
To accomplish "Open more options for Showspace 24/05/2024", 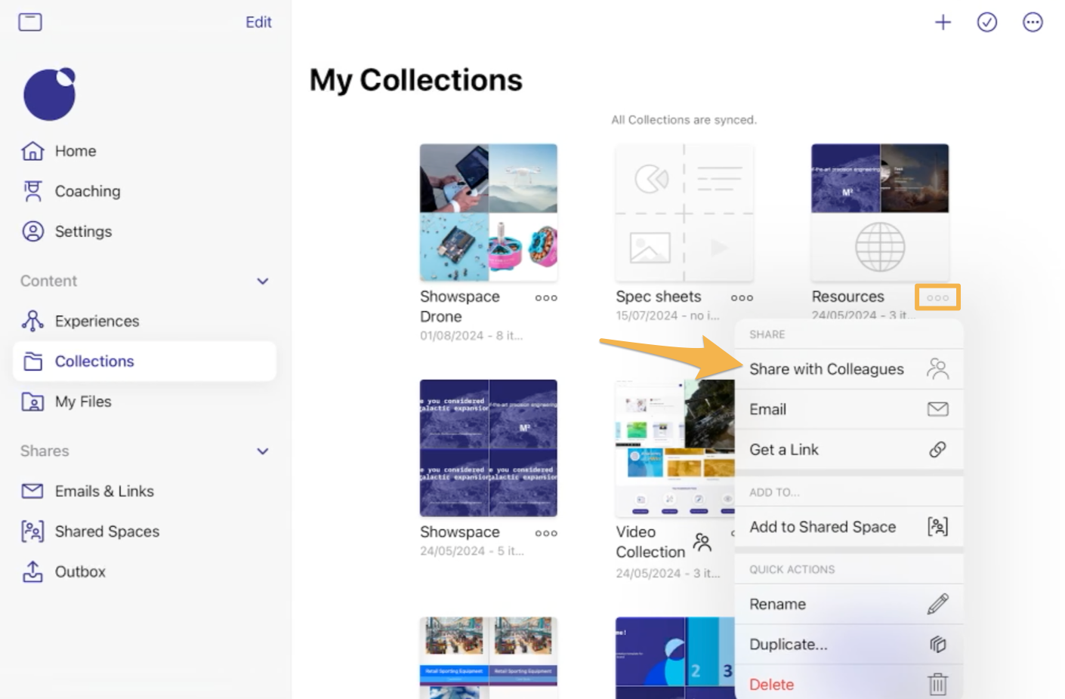I will click(546, 533).
